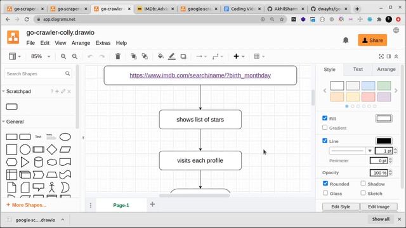
Task: Click Show all downloads button
Action: coord(381,219)
